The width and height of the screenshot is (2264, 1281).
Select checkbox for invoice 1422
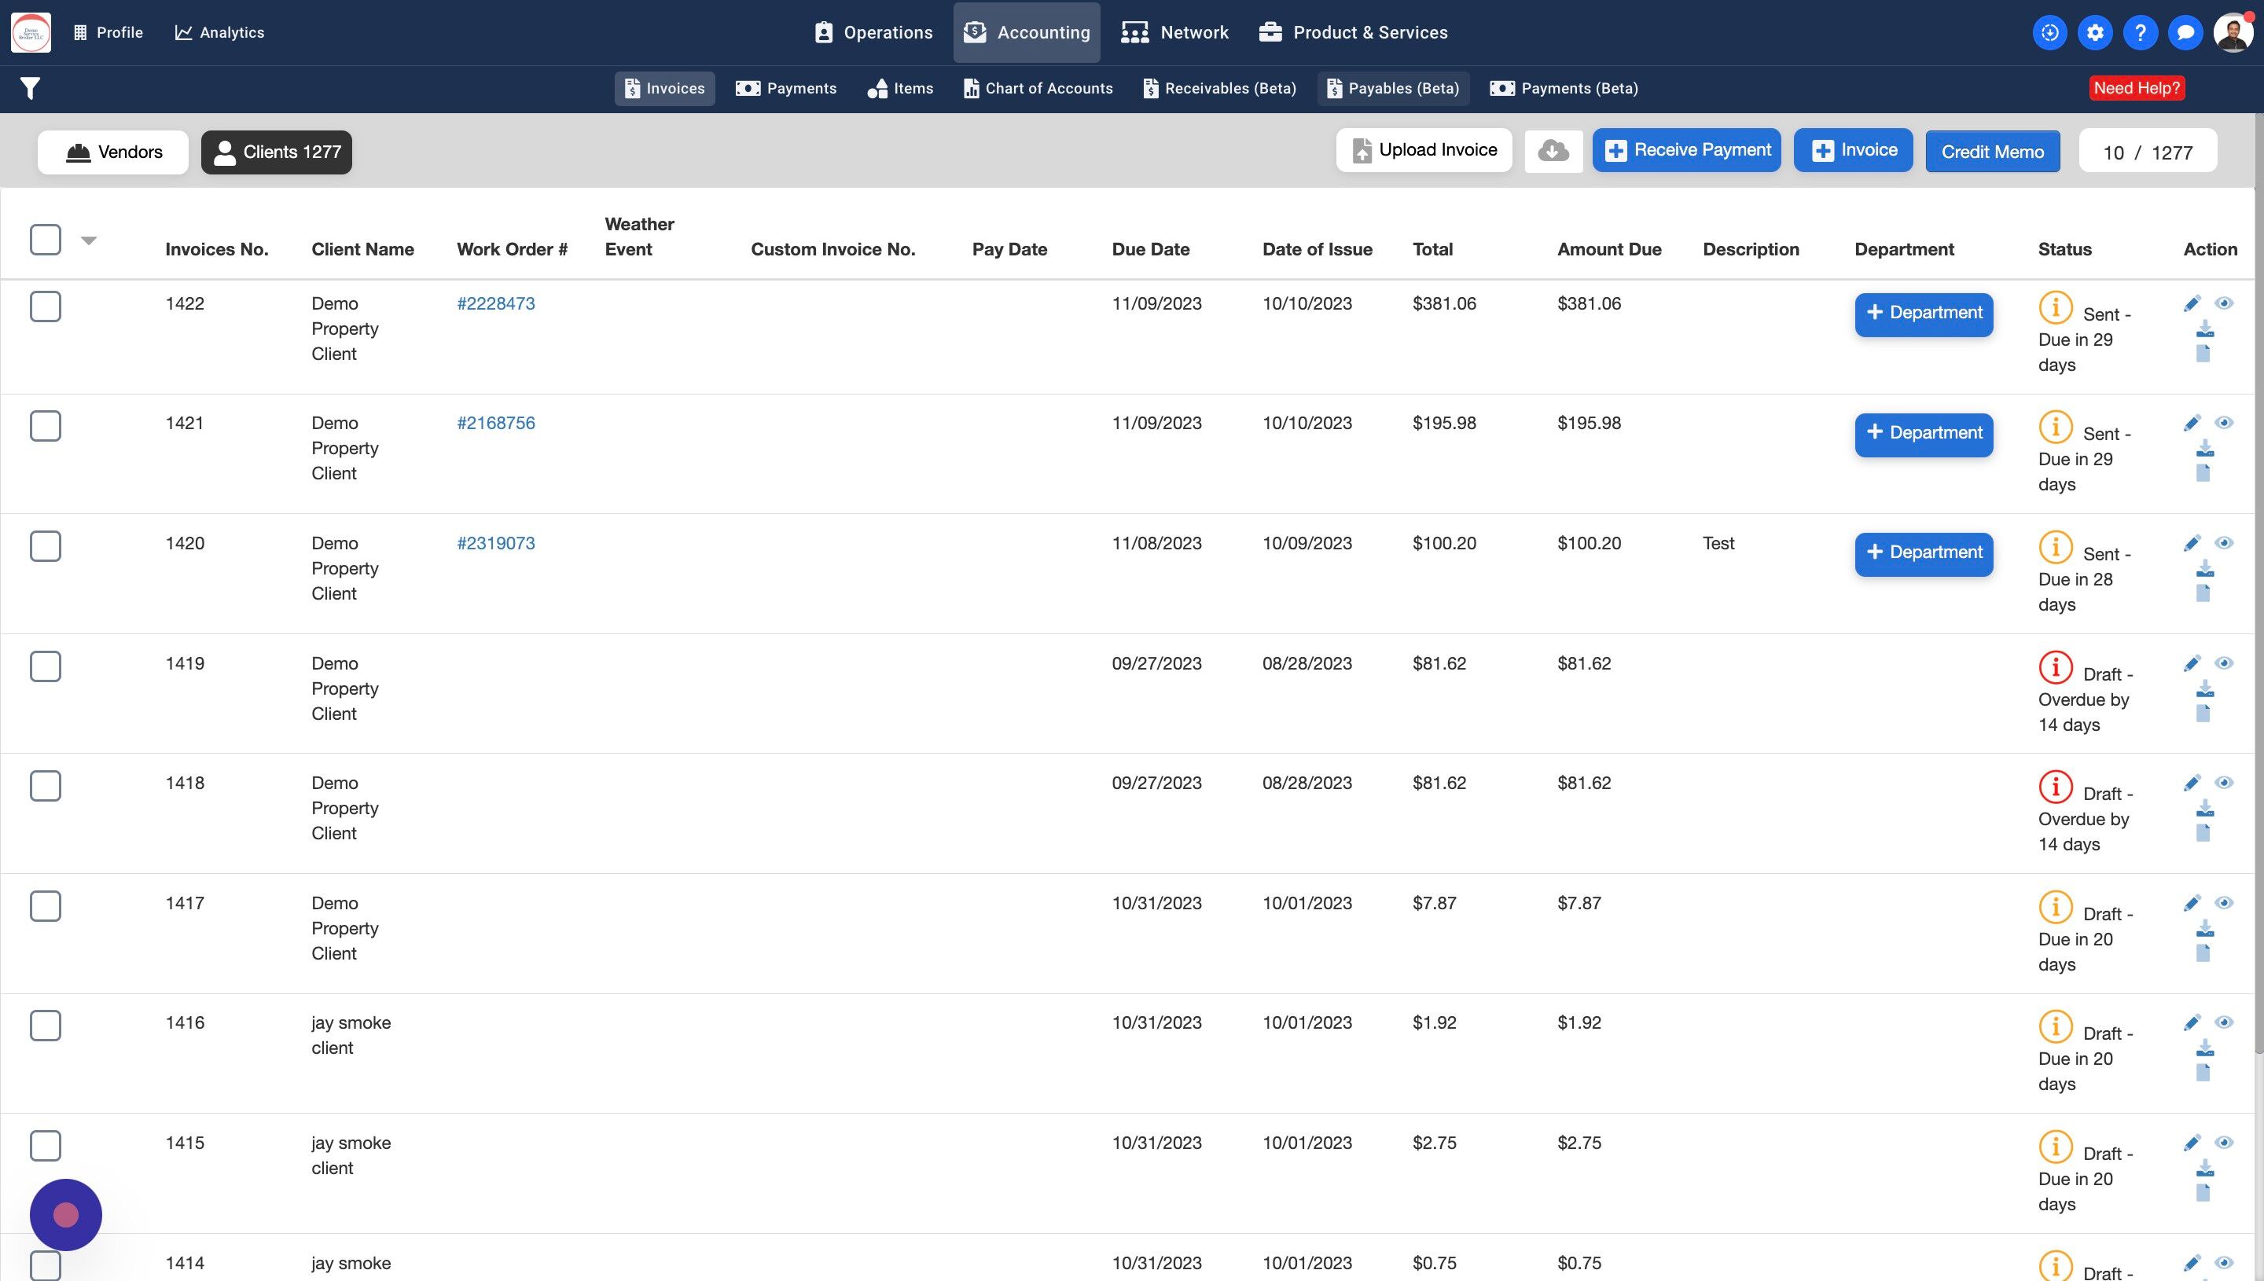(x=46, y=306)
